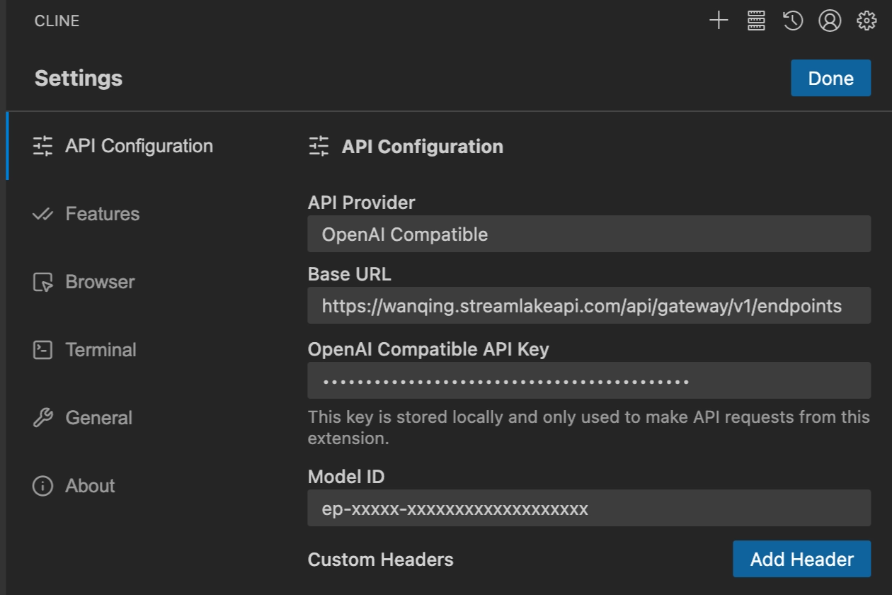Screen dimensions: 892x595
Task: Switch to the Features tab
Action: [103, 214]
